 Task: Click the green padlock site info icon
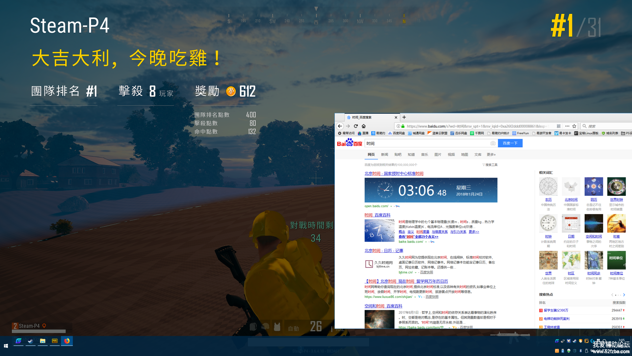[x=403, y=126]
